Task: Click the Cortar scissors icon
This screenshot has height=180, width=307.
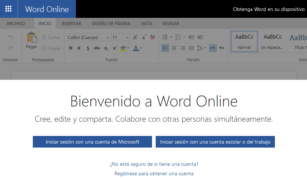Action: [44, 37]
